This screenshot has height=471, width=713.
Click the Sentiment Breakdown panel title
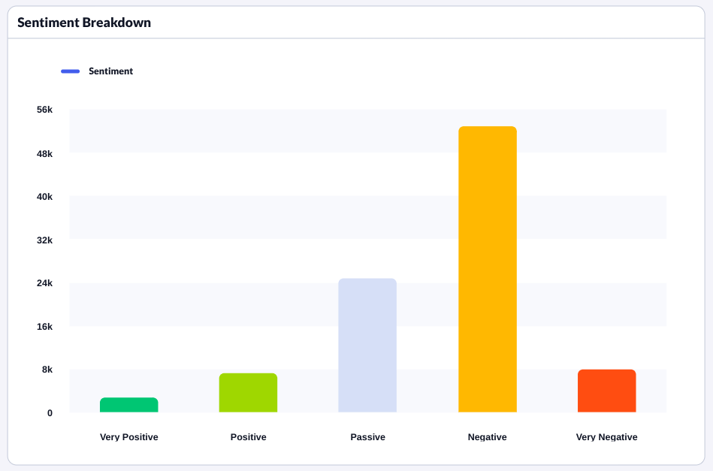(84, 23)
